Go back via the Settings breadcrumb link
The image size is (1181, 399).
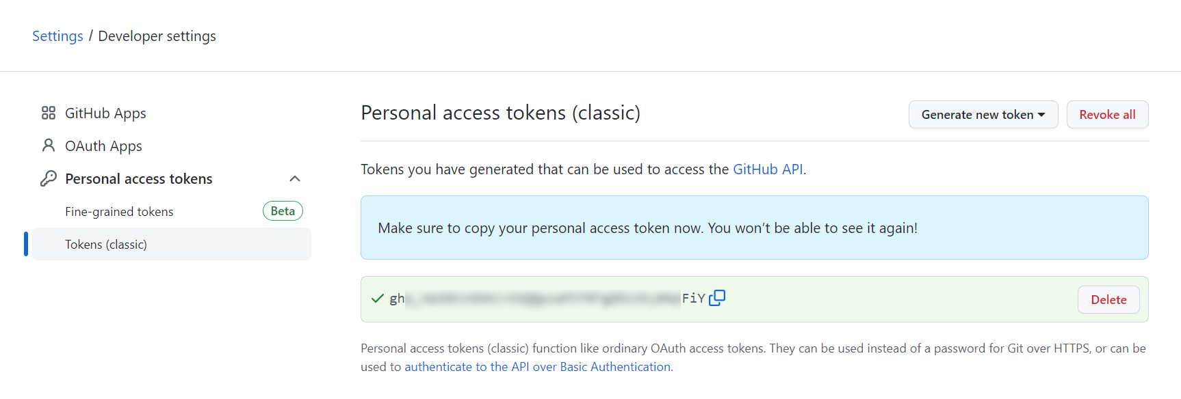57,36
